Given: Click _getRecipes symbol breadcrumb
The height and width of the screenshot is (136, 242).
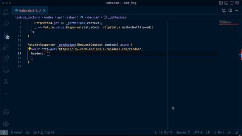Looking at the screenshot, I should [x=117, y=17].
